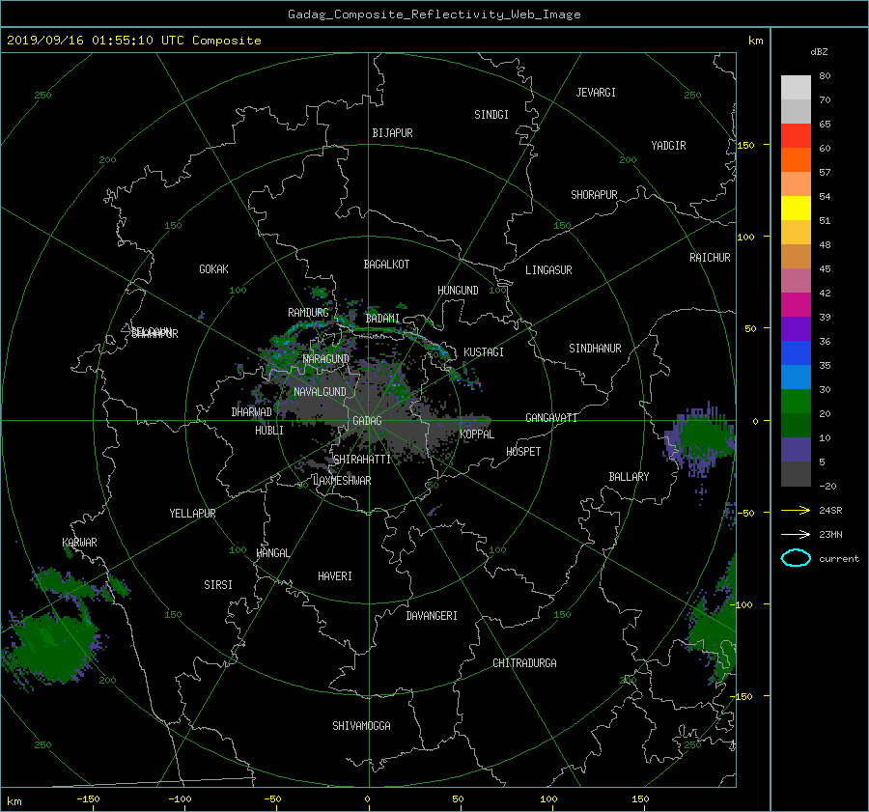Click the white 23MN arrow legend icon

pos(796,534)
